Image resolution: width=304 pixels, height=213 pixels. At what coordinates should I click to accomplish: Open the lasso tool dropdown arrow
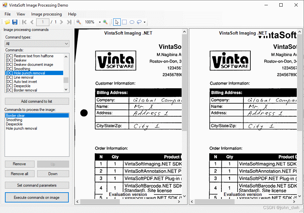pyautogui.click(x=144, y=22)
